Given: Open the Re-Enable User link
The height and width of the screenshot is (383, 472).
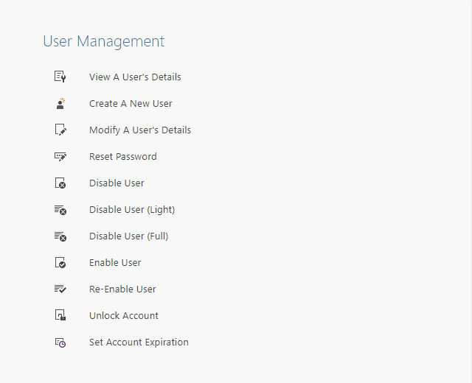Looking at the screenshot, I should pos(122,289).
